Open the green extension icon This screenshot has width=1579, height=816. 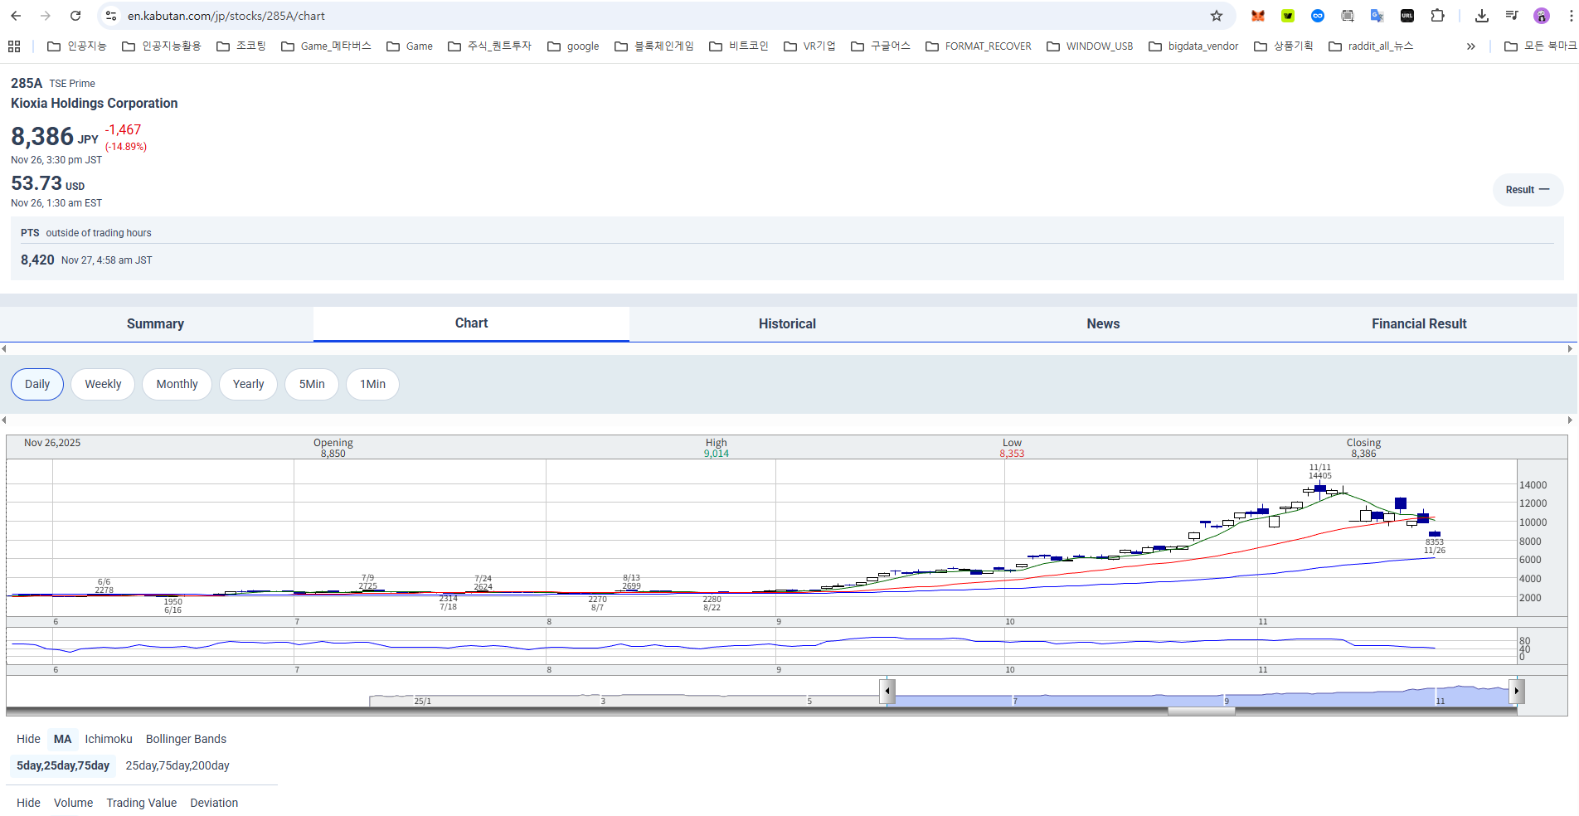click(x=1288, y=16)
